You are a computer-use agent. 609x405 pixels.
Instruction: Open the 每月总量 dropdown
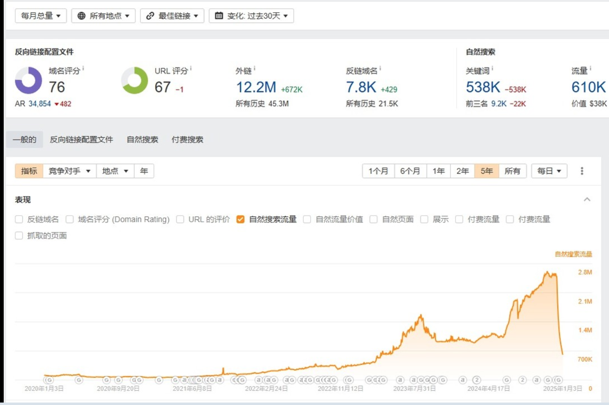click(41, 16)
